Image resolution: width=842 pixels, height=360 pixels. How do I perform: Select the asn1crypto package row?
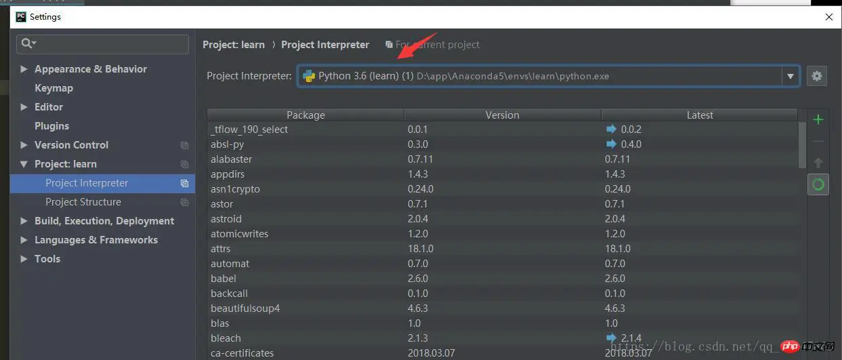[503, 189]
